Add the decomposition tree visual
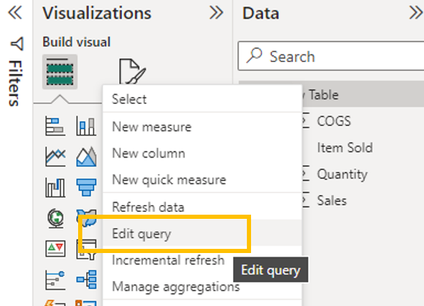This screenshot has height=306, width=424. point(86,279)
